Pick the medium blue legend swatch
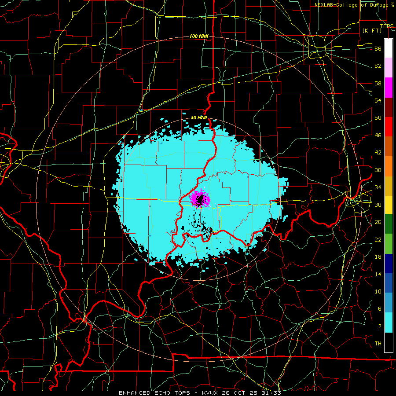Viewport: 396px width, 396px height. pos(389,283)
